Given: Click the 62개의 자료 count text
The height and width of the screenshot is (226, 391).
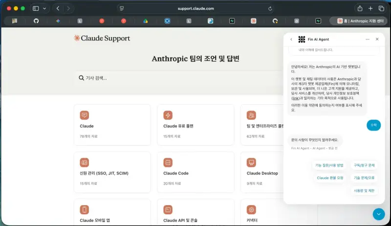Looking at the screenshot, I should 255,136.
